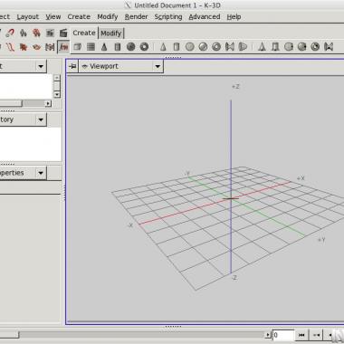Click the shaded sphere primitive icon in middle group
The image size is (344, 344).
point(203,47)
